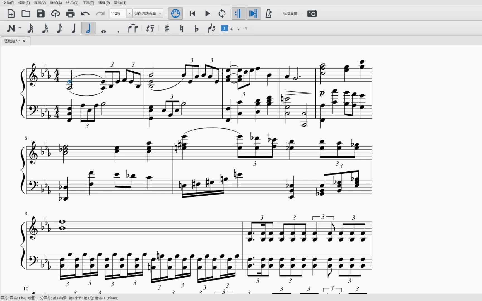Toggle play repeats

click(x=238, y=13)
